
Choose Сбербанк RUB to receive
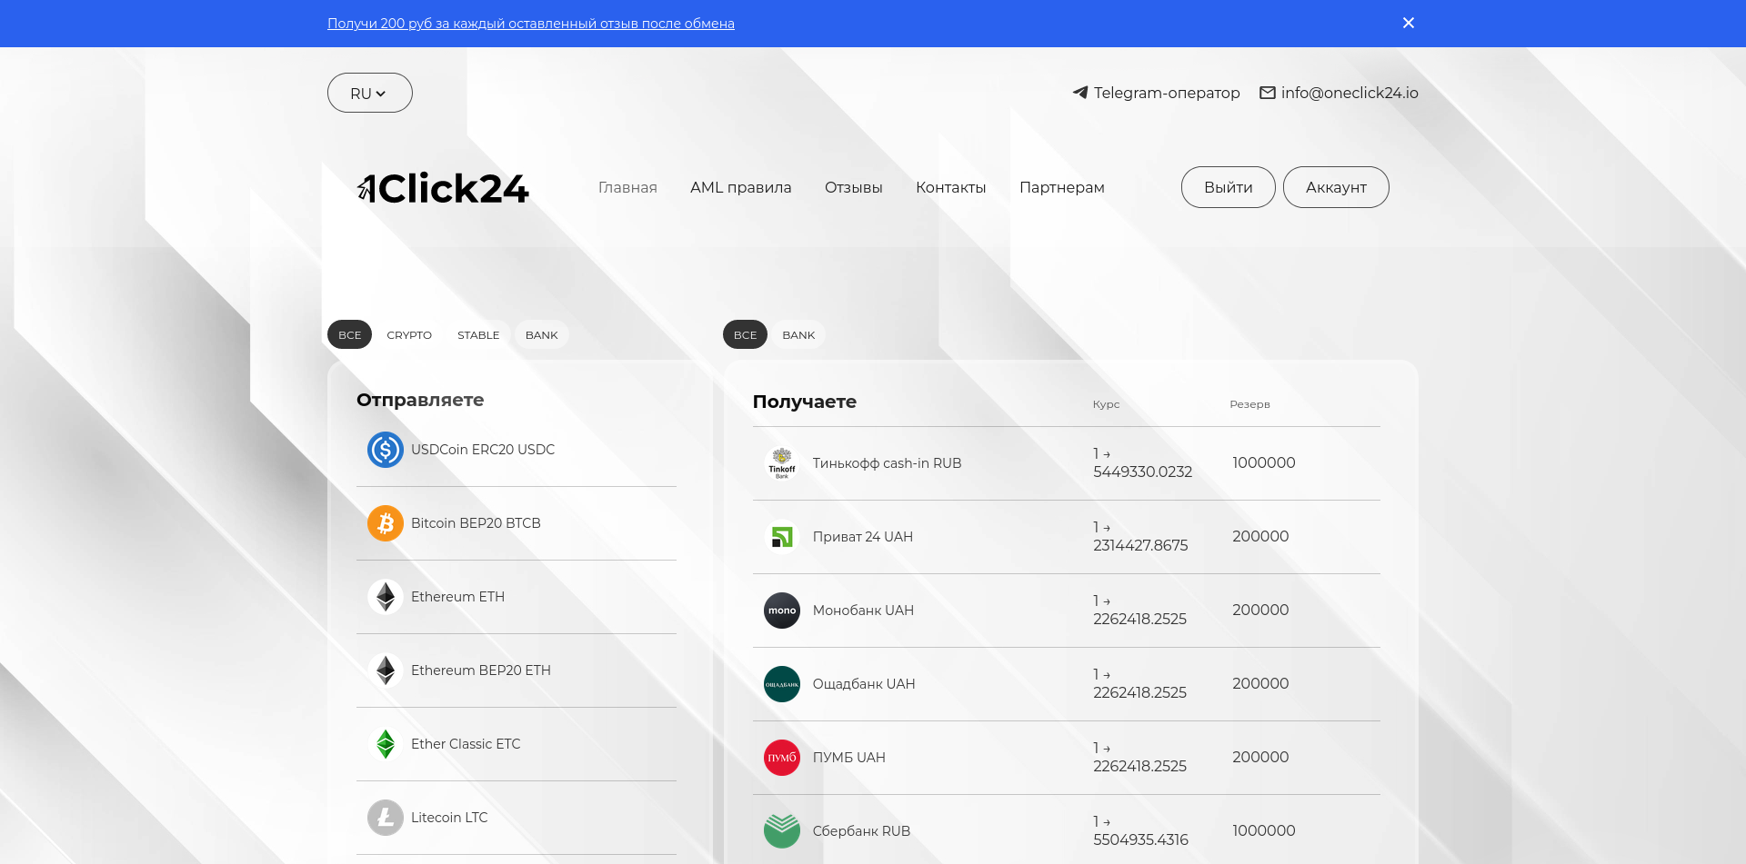tap(1067, 831)
